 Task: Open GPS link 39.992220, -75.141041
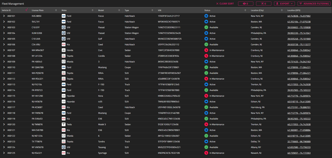[x=299, y=33]
